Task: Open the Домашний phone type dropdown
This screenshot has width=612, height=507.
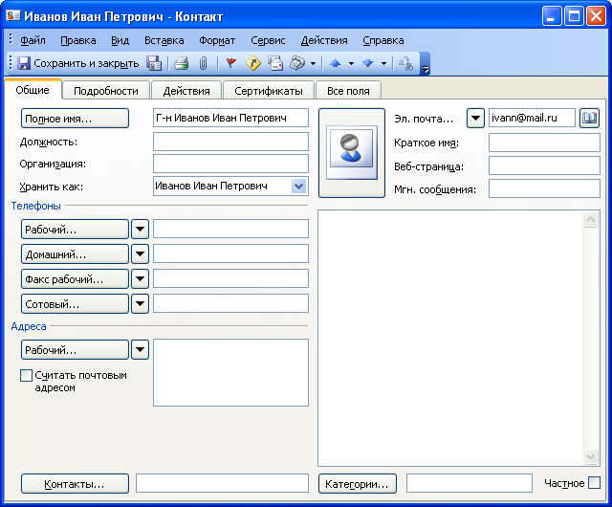Action: tap(140, 254)
